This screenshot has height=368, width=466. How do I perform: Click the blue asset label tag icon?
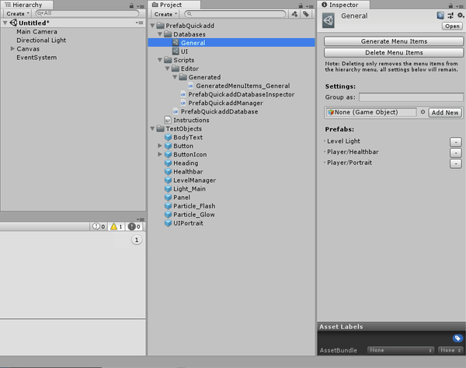pos(457,338)
